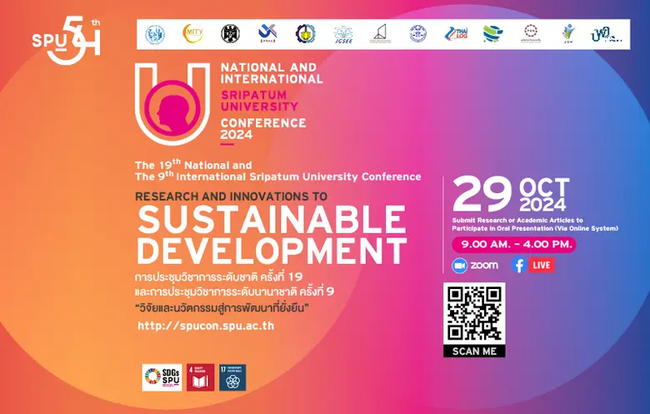Click the Zoom camera icon

click(x=458, y=266)
